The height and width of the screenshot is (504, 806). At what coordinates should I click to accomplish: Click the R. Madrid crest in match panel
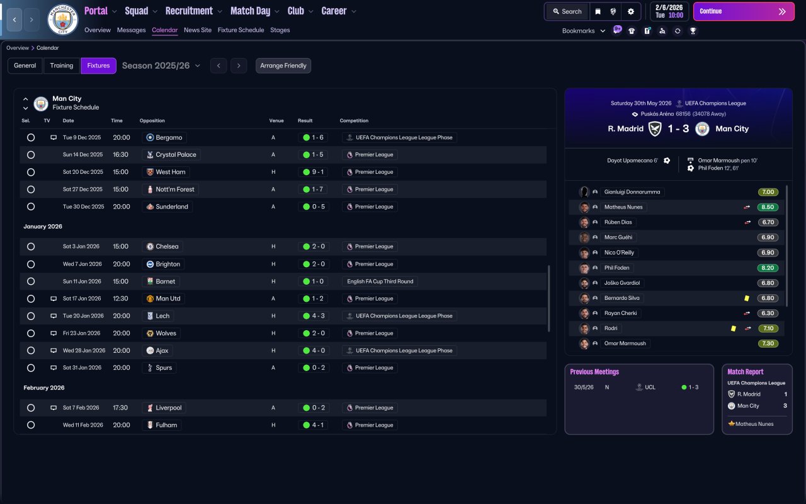655,129
